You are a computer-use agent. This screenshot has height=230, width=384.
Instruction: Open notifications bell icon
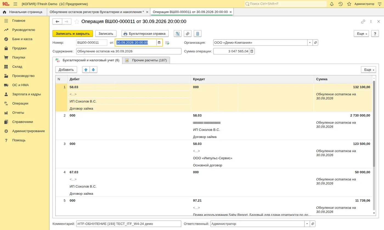332,4
